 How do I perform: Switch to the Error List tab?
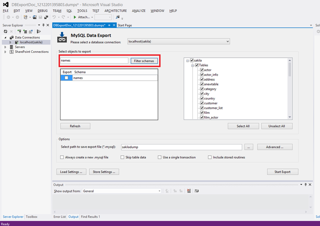(x=60, y=217)
